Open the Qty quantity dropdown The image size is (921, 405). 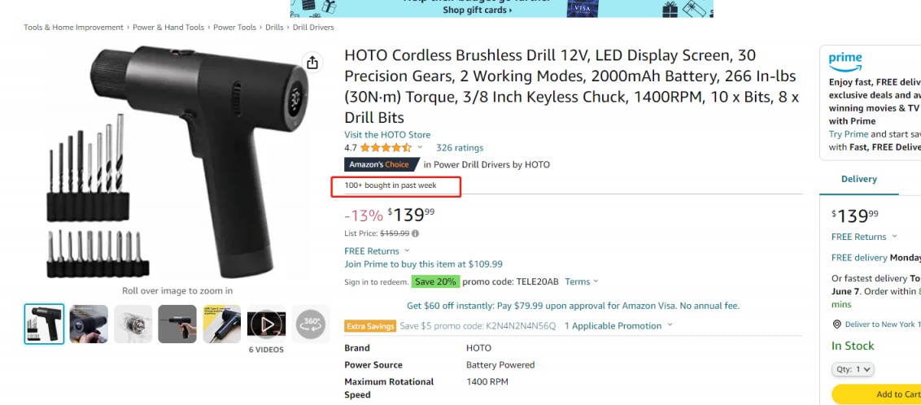click(x=853, y=369)
